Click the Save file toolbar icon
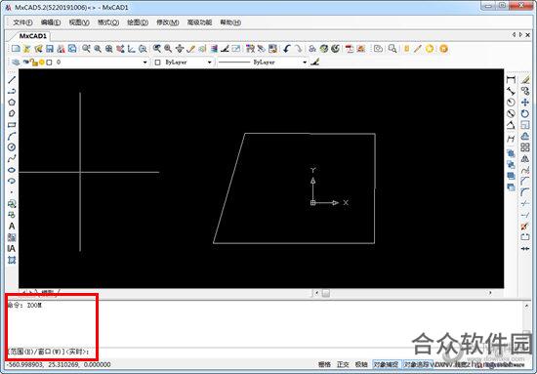 pos(50,49)
